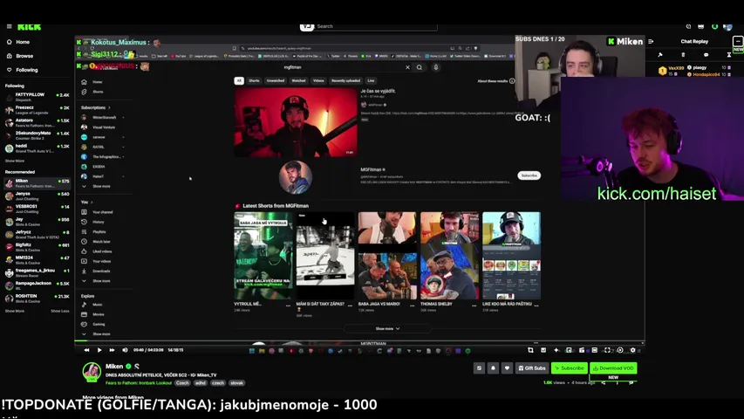Click YouTube Home icon in streamed sidebar
This screenshot has height=419, width=744.
(84, 82)
